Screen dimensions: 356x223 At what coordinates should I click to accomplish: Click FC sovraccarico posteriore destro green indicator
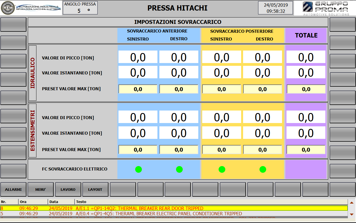click(263, 169)
